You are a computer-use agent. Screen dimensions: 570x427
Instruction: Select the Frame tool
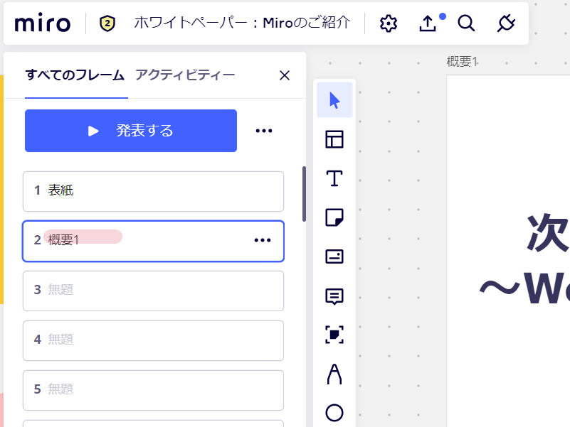pos(334,335)
